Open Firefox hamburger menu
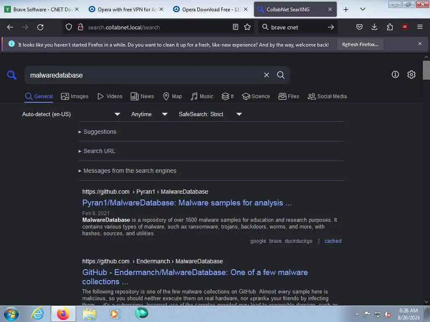 pos(420,27)
